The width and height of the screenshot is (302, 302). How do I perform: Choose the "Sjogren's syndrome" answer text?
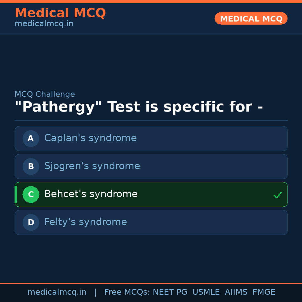tap(92, 166)
